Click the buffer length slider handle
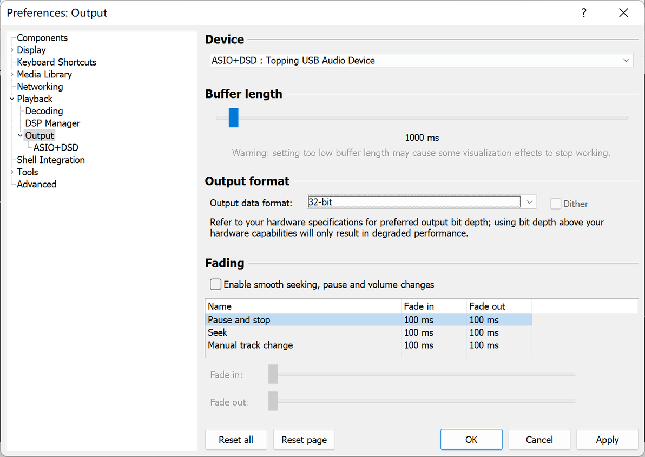645x457 pixels. [x=233, y=117]
